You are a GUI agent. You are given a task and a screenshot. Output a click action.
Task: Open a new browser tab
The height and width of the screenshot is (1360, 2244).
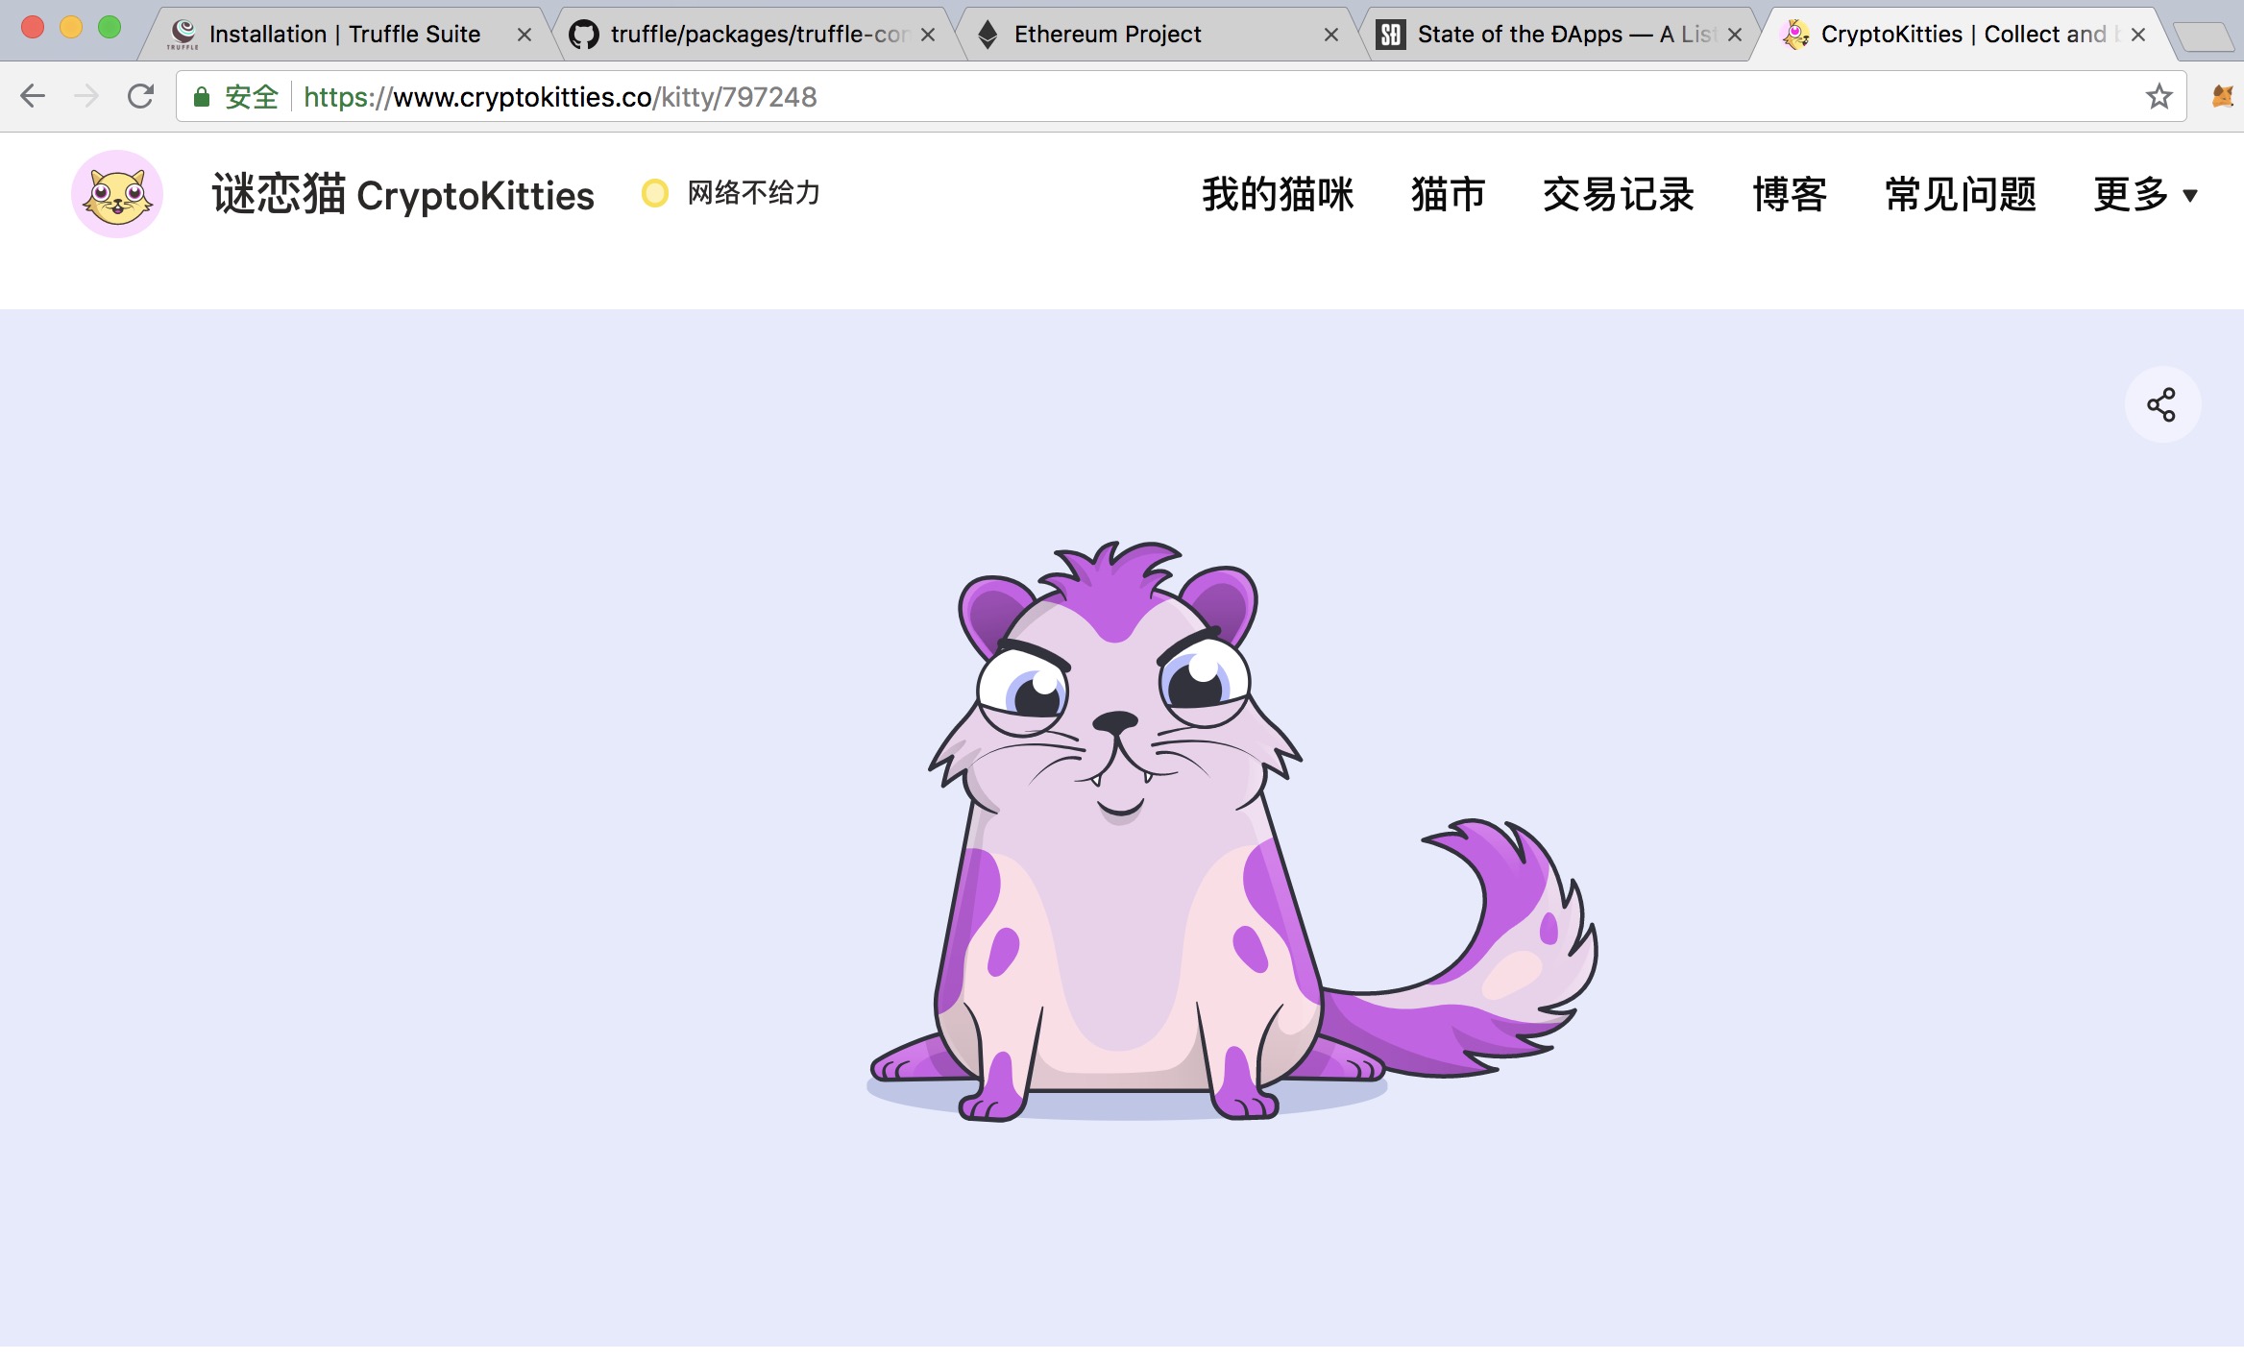point(2204,36)
